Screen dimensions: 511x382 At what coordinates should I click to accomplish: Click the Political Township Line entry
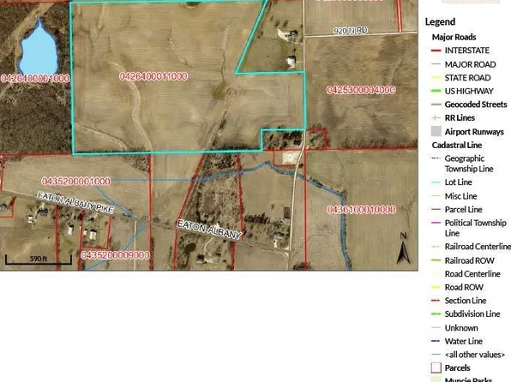coord(469,228)
